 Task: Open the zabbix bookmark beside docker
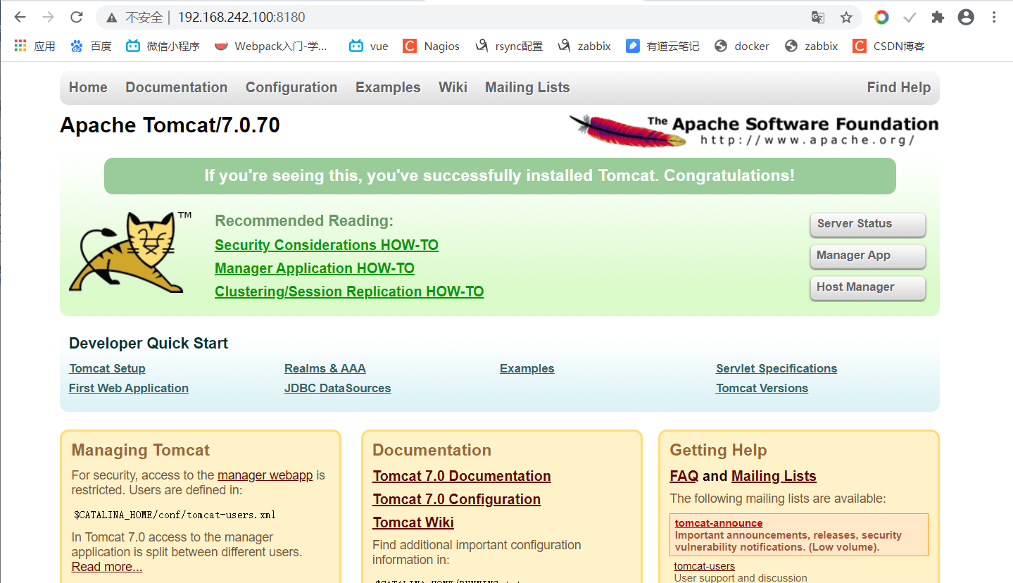(x=811, y=46)
